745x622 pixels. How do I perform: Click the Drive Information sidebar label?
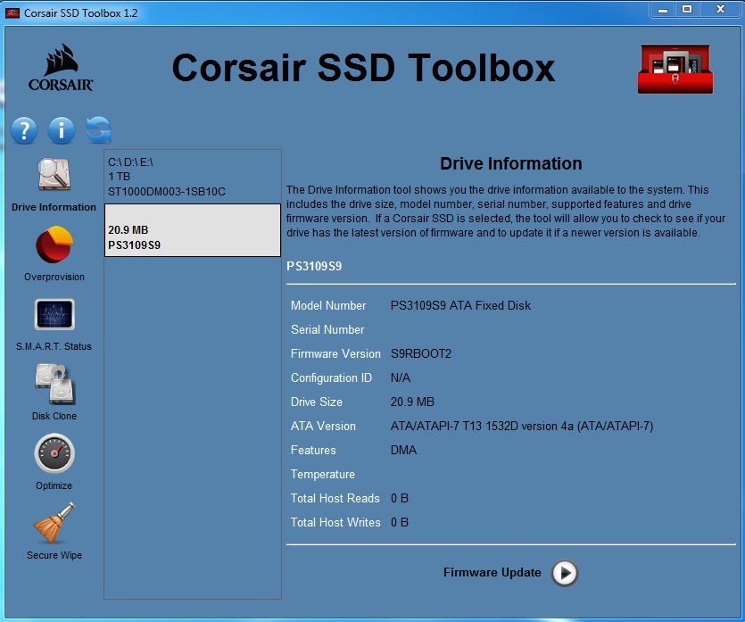tap(54, 207)
